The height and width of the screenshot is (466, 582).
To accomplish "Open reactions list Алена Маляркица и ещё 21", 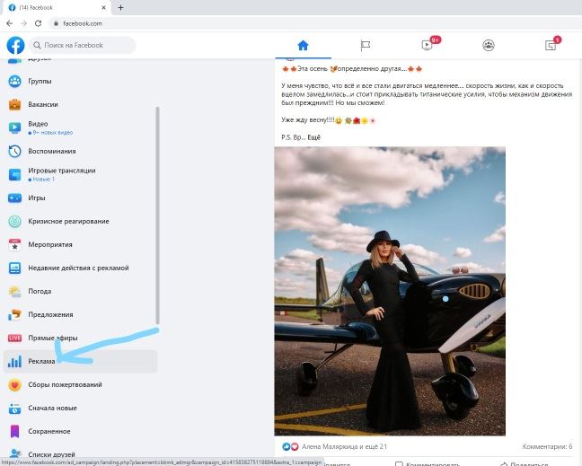I will [x=344, y=447].
